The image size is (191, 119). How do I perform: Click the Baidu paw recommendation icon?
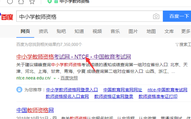[x=19, y=90]
